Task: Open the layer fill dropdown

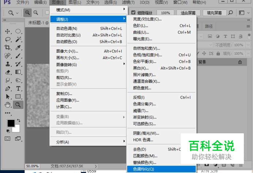Action: coord(248,54)
